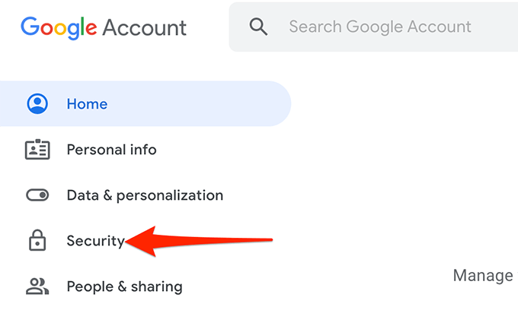This screenshot has width=518, height=310.
Task: Click the Personal info ID card icon
Action: point(37,150)
